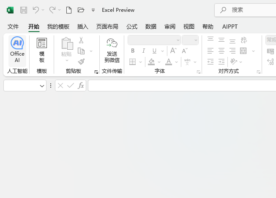Switch to 插入 tab
This screenshot has height=198, width=276.
coord(83,27)
